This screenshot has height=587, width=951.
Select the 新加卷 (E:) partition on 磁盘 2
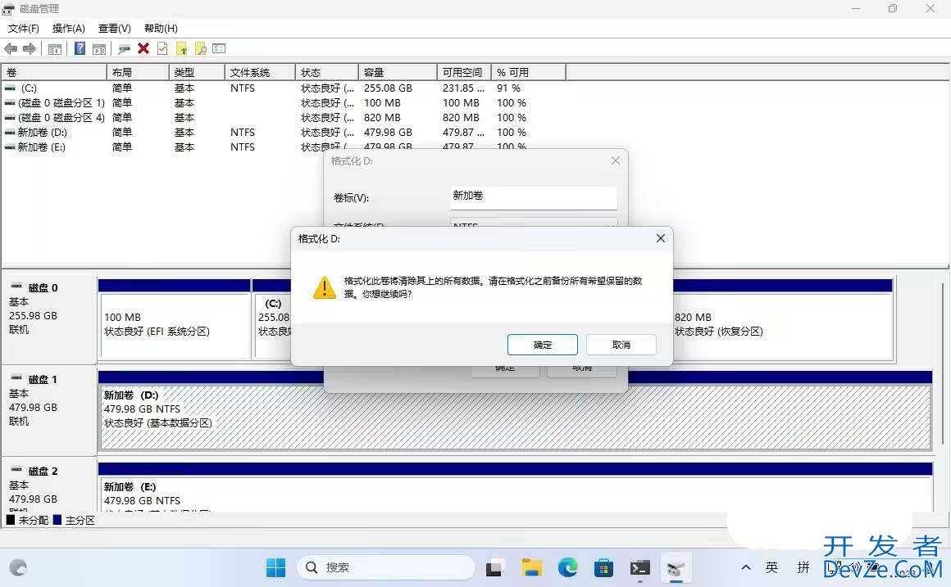[515, 493]
